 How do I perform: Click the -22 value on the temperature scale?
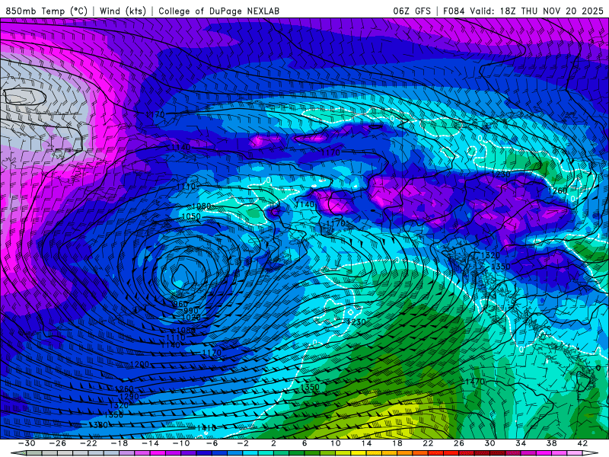[88, 443]
